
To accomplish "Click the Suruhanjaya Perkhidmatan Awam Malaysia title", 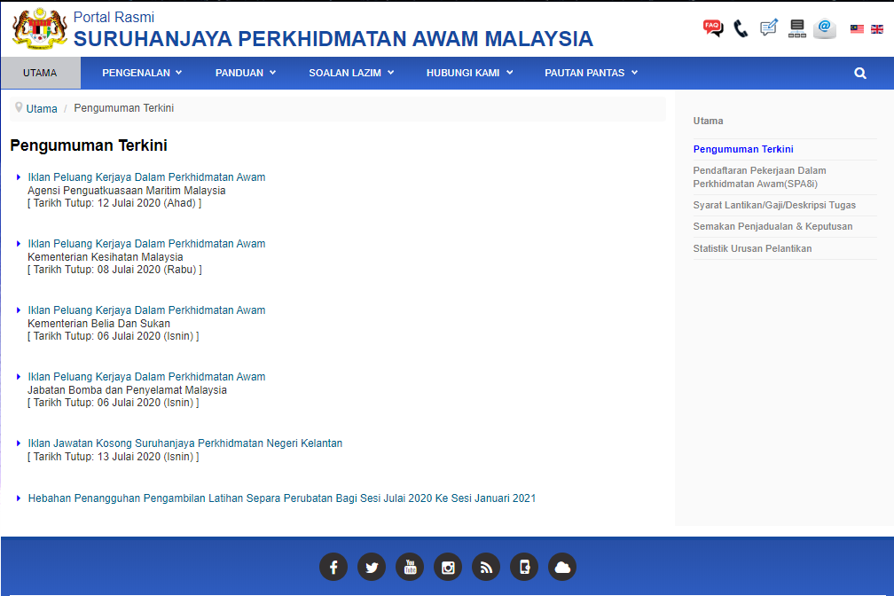I will pyautogui.click(x=333, y=39).
